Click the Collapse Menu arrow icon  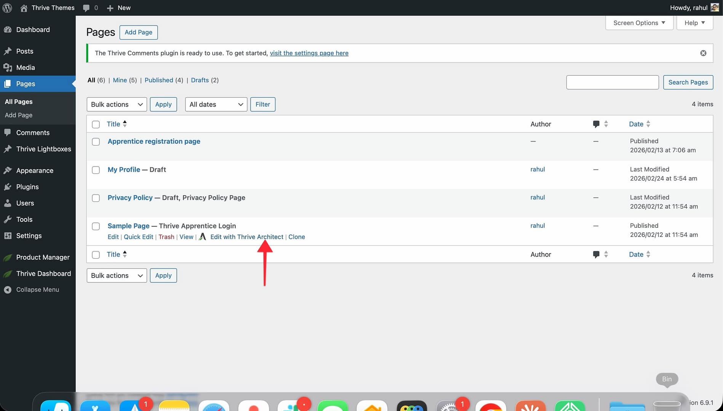8,290
